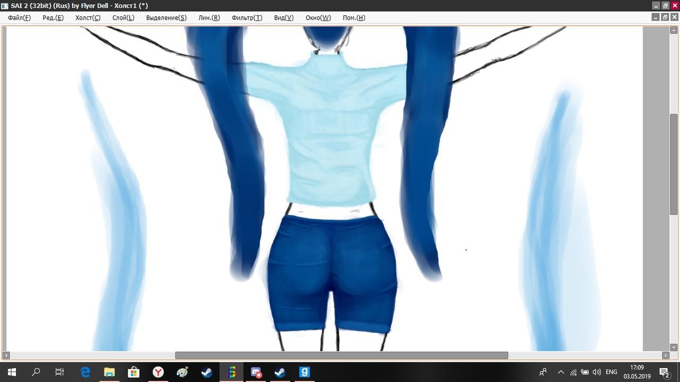
Task: Open File Explorer from the taskbar
Action: (x=109, y=372)
